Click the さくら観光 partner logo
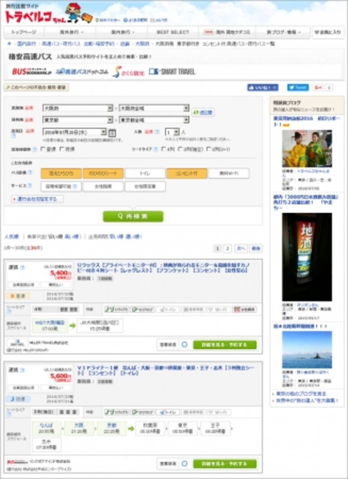The image size is (348, 479). click(x=128, y=72)
